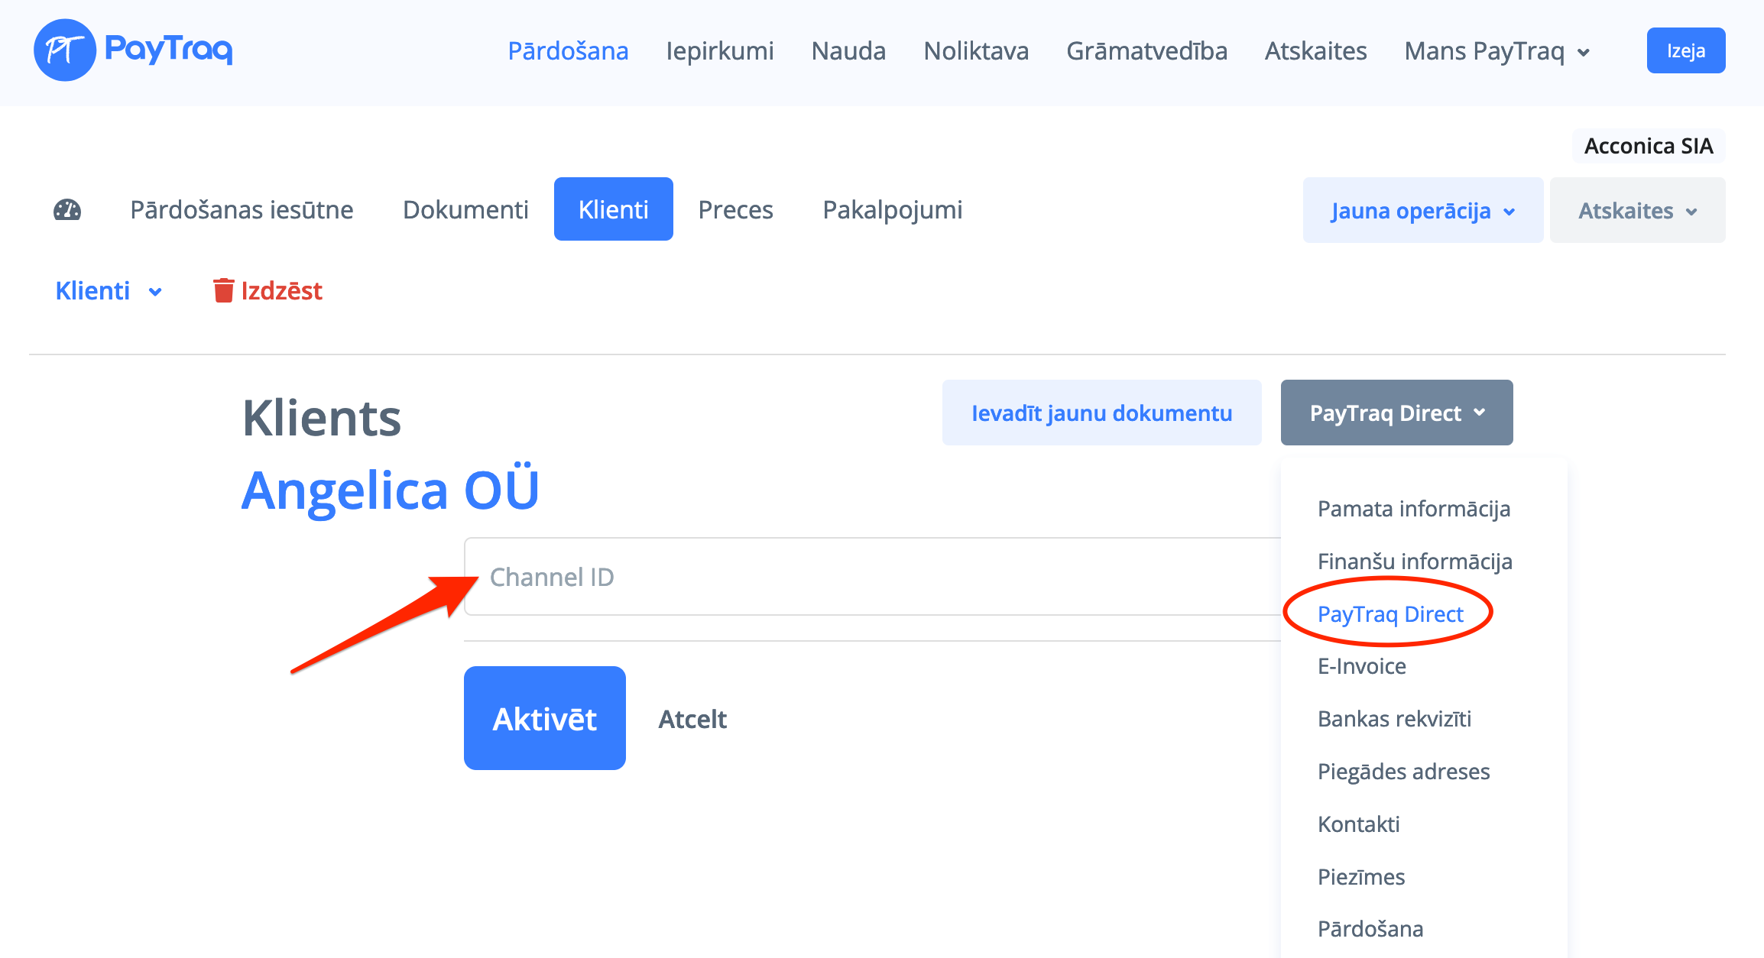Open the Klienti submenu chevron
Image resolution: width=1764 pixels, height=958 pixels.
[x=155, y=292]
